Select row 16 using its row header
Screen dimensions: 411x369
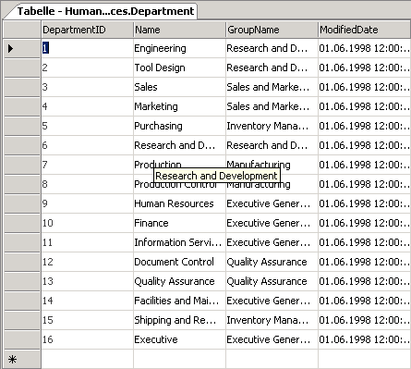click(x=22, y=339)
